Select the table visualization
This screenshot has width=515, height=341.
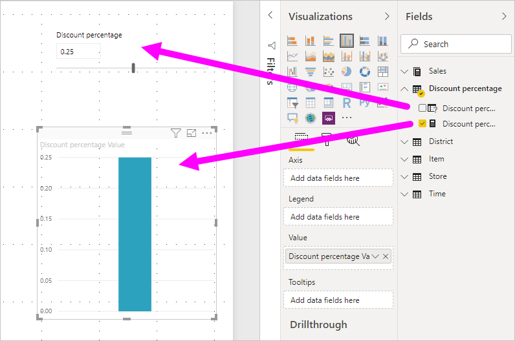[x=311, y=103]
